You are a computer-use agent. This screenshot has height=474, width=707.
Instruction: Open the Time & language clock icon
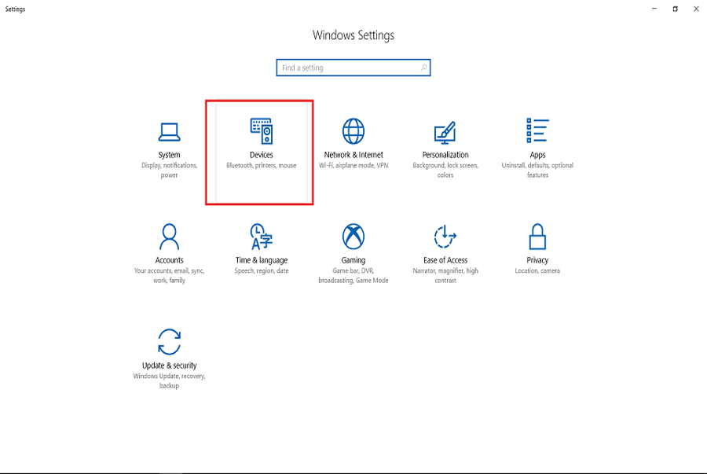[x=262, y=237]
